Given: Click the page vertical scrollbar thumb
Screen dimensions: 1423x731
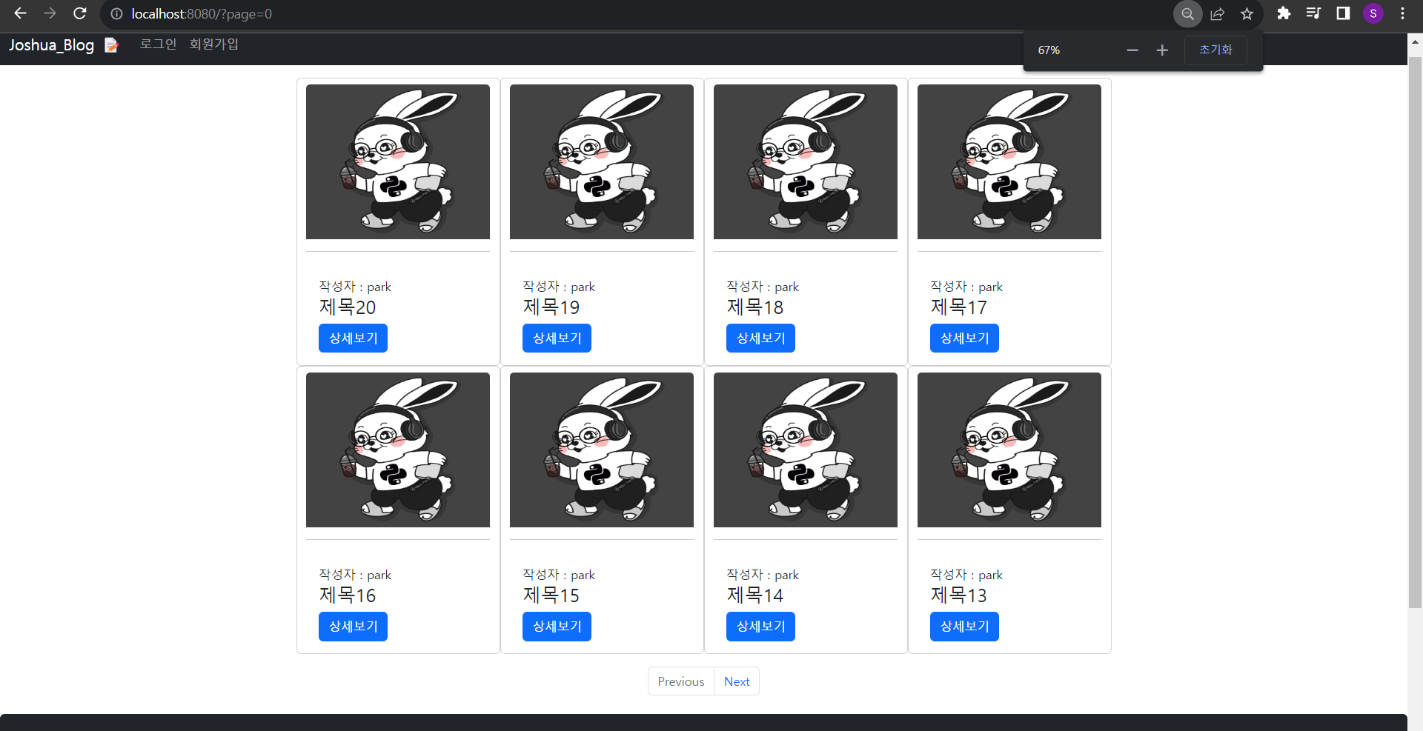Looking at the screenshot, I should (x=1415, y=332).
